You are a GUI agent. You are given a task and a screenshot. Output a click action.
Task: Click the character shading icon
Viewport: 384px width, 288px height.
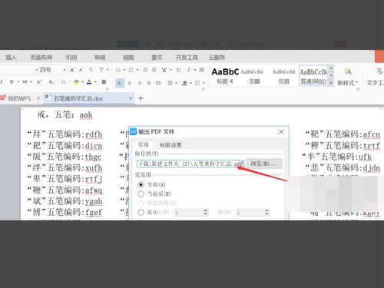click(x=104, y=82)
